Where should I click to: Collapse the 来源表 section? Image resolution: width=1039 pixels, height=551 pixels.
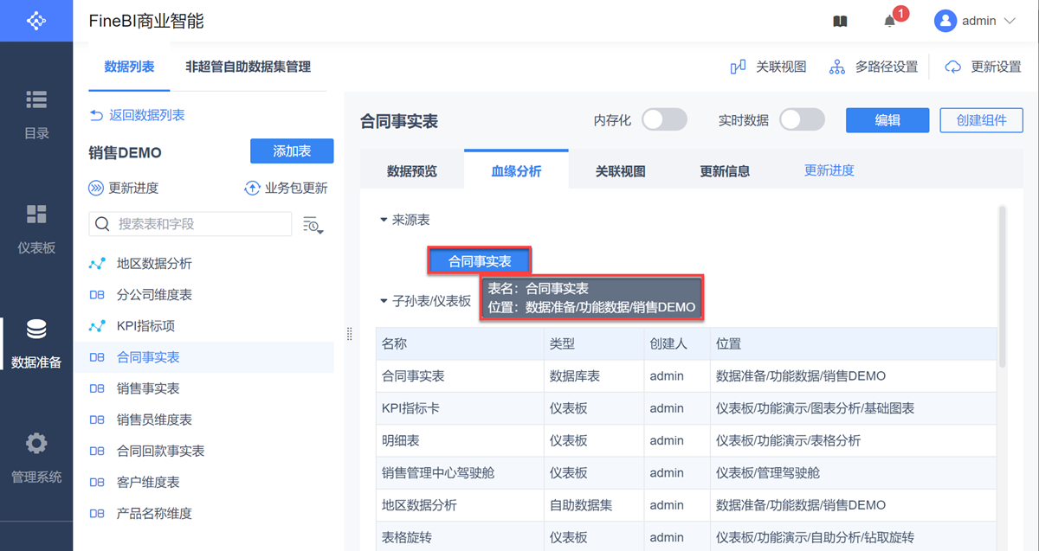point(384,221)
